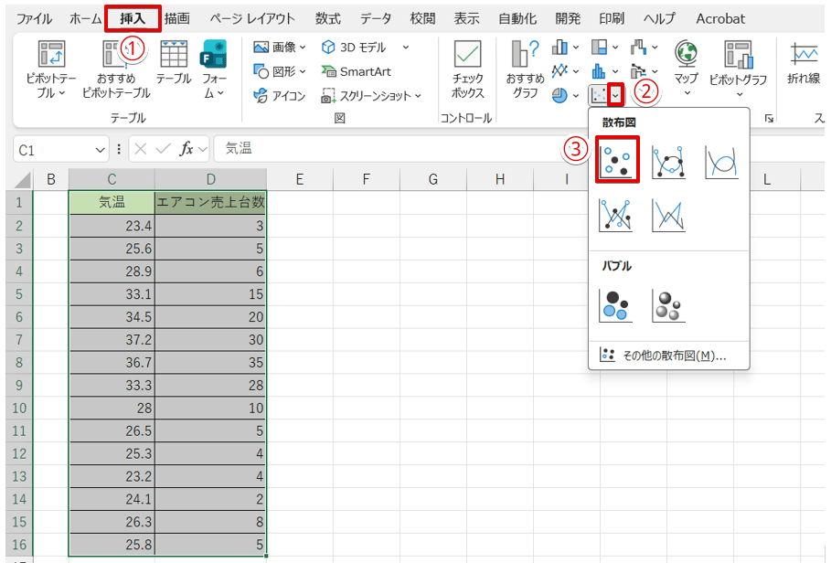
Task: Select the basic scatter chart (散布図) icon
Action: (x=617, y=161)
